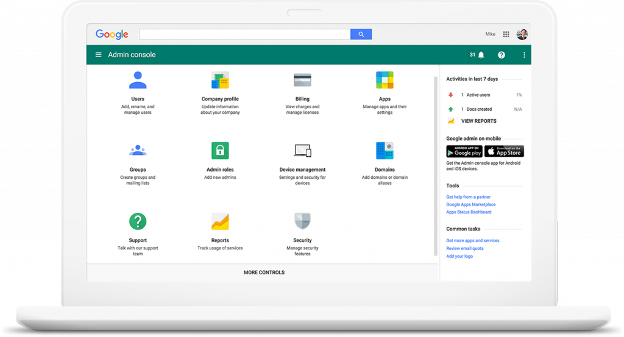Image resolution: width=624 pixels, height=337 pixels.
Task: Click the '1%' value beside Active users
Action: 519,95
